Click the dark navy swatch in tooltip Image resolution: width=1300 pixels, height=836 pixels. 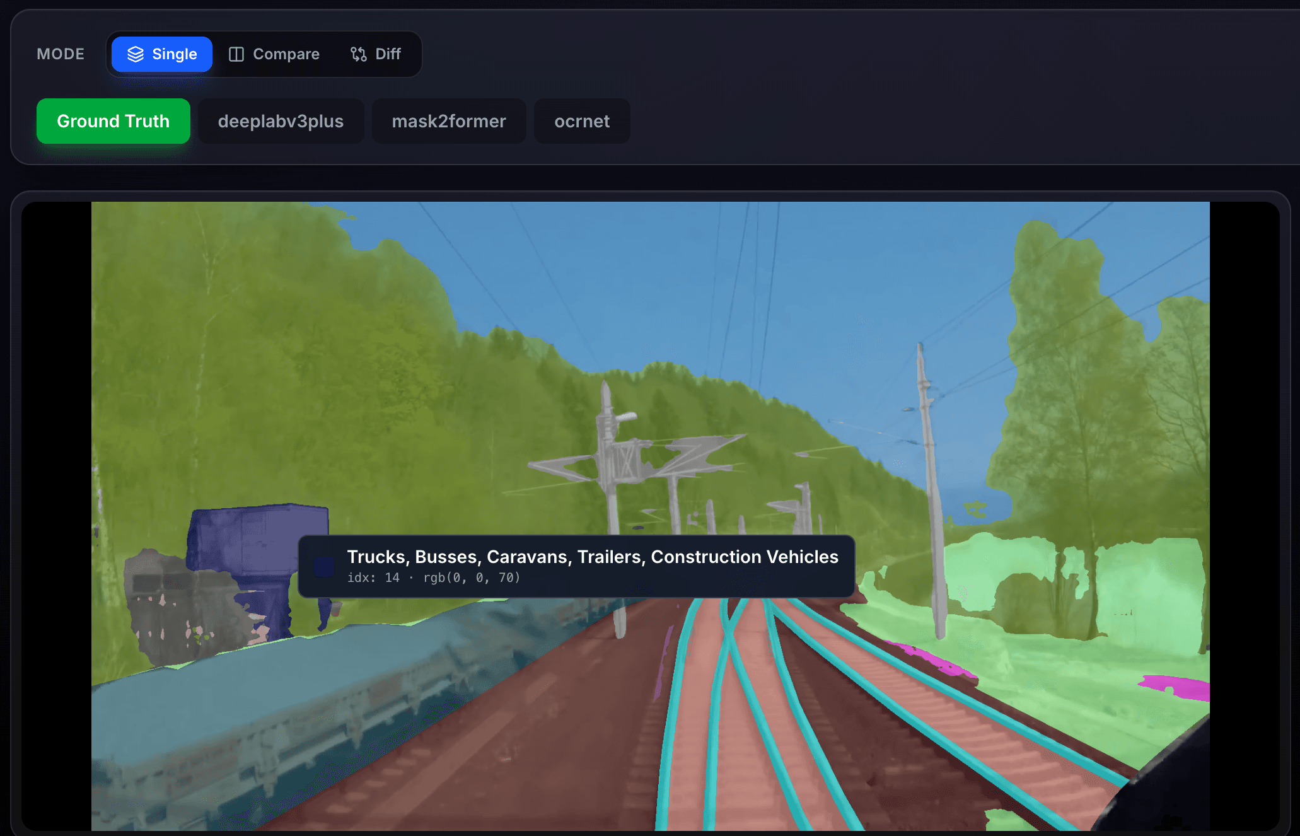(x=324, y=566)
